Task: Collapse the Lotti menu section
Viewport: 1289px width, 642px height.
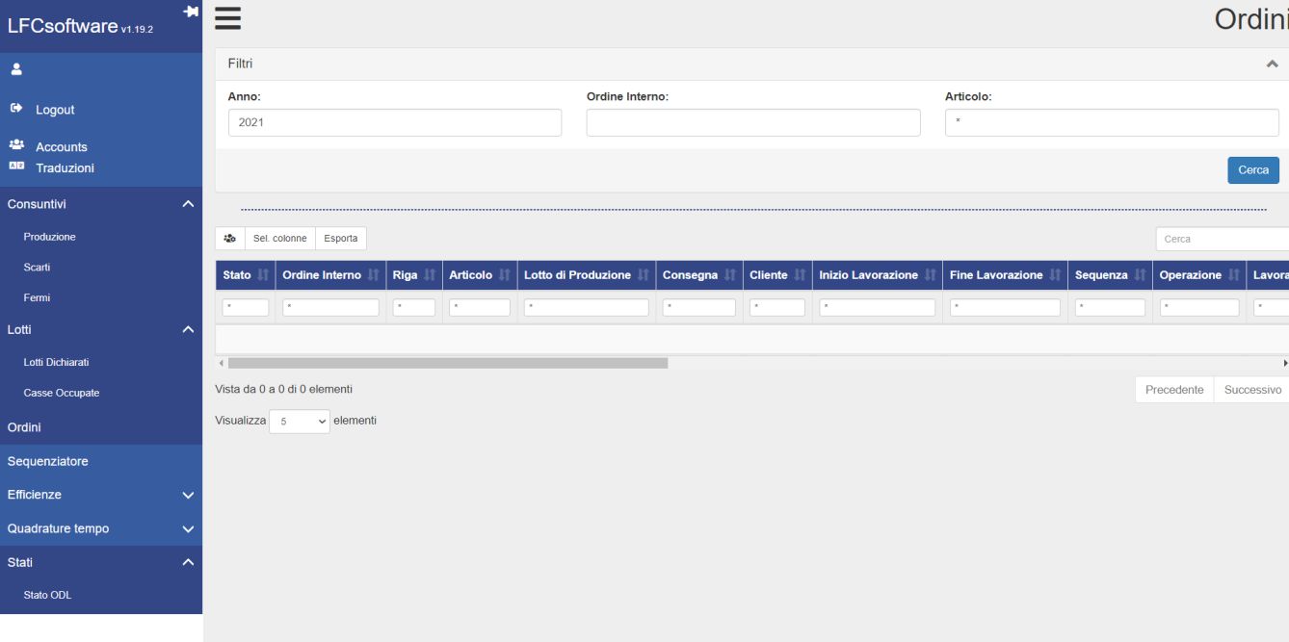Action: coord(188,329)
